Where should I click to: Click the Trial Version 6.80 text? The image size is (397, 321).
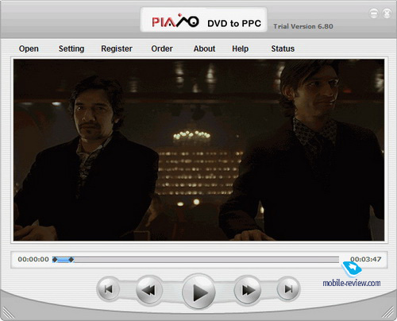point(303,26)
